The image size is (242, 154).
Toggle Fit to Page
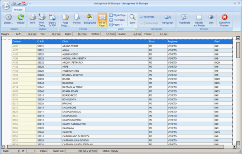(102, 20)
